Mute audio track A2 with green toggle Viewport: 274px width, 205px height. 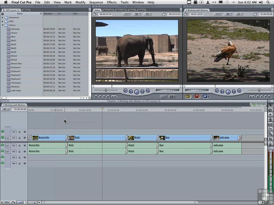click(2, 152)
